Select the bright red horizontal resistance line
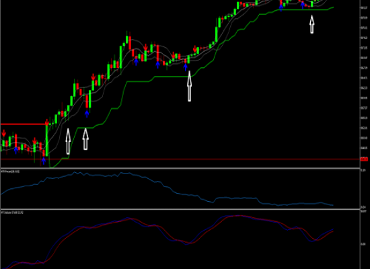The image size is (370, 269). coord(24,124)
